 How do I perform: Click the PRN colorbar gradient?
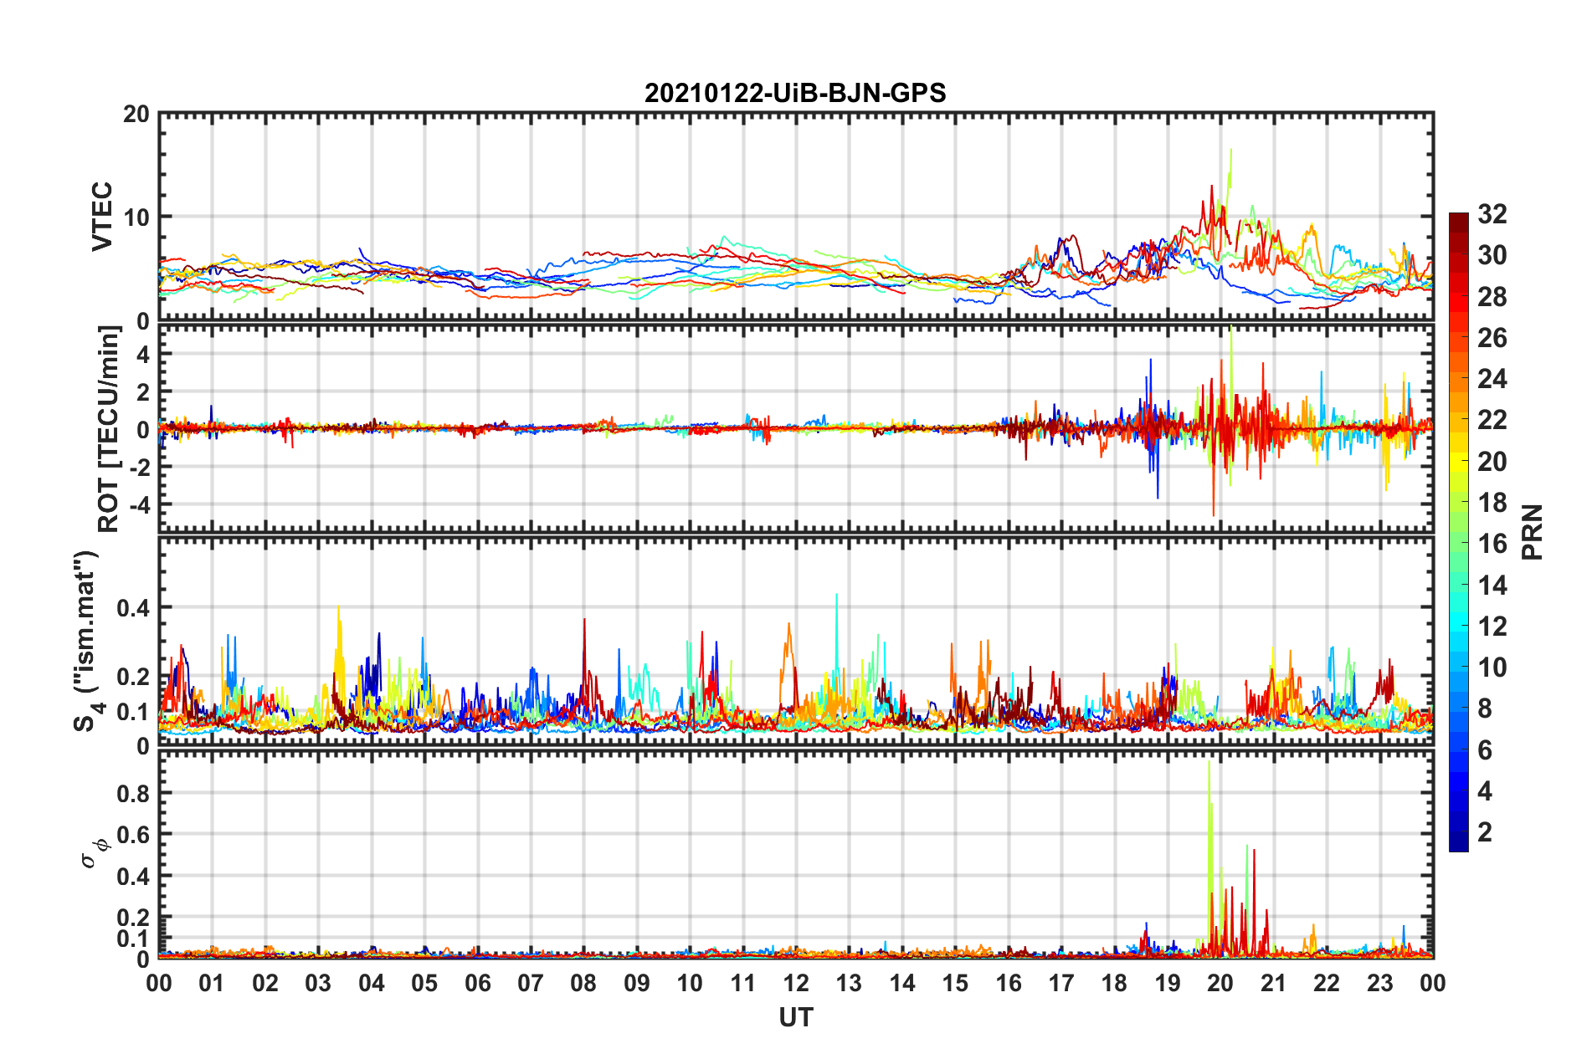(x=1459, y=532)
